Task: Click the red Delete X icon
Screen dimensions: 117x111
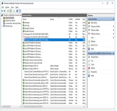Action: coord(89,68)
